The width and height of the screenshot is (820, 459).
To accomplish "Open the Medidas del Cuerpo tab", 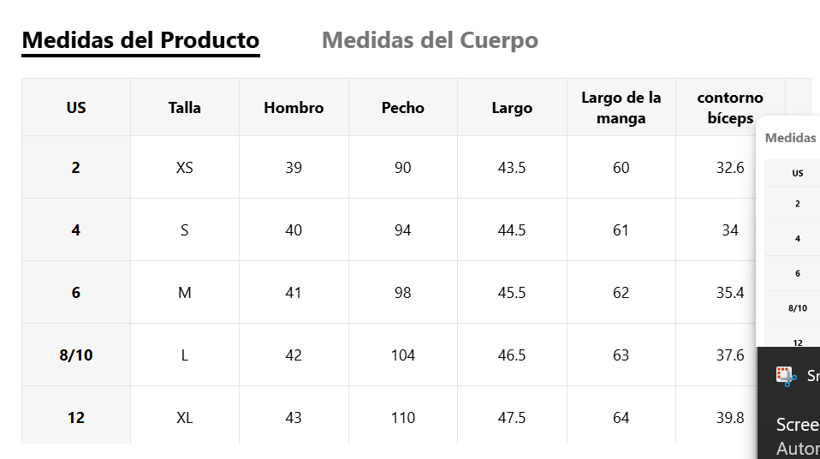I will click(x=430, y=40).
